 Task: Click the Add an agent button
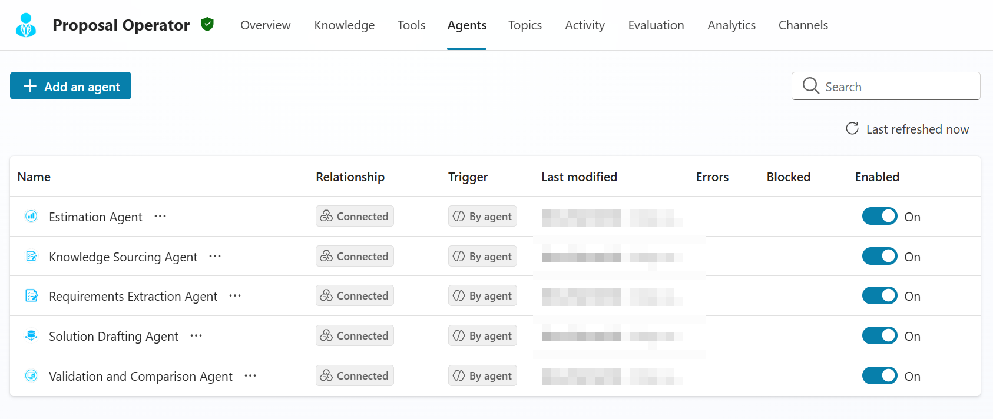[71, 86]
